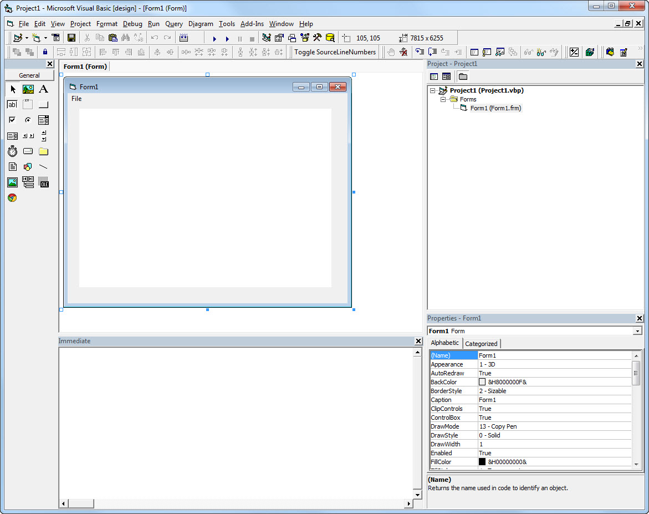Screen dimensions: 649x514
Task: Click View Object in Project panel
Action: click(x=446, y=77)
